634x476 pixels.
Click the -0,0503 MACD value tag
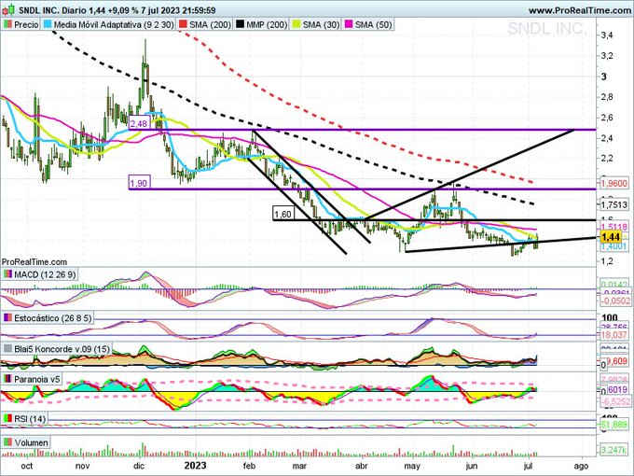(x=614, y=301)
